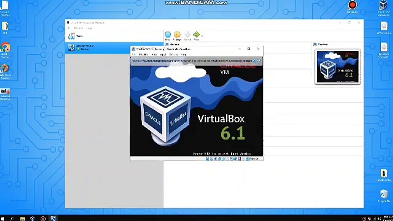Click the audio indicator in VM status bar
The width and height of the screenshot is (393, 221).
pyautogui.click(x=215, y=159)
